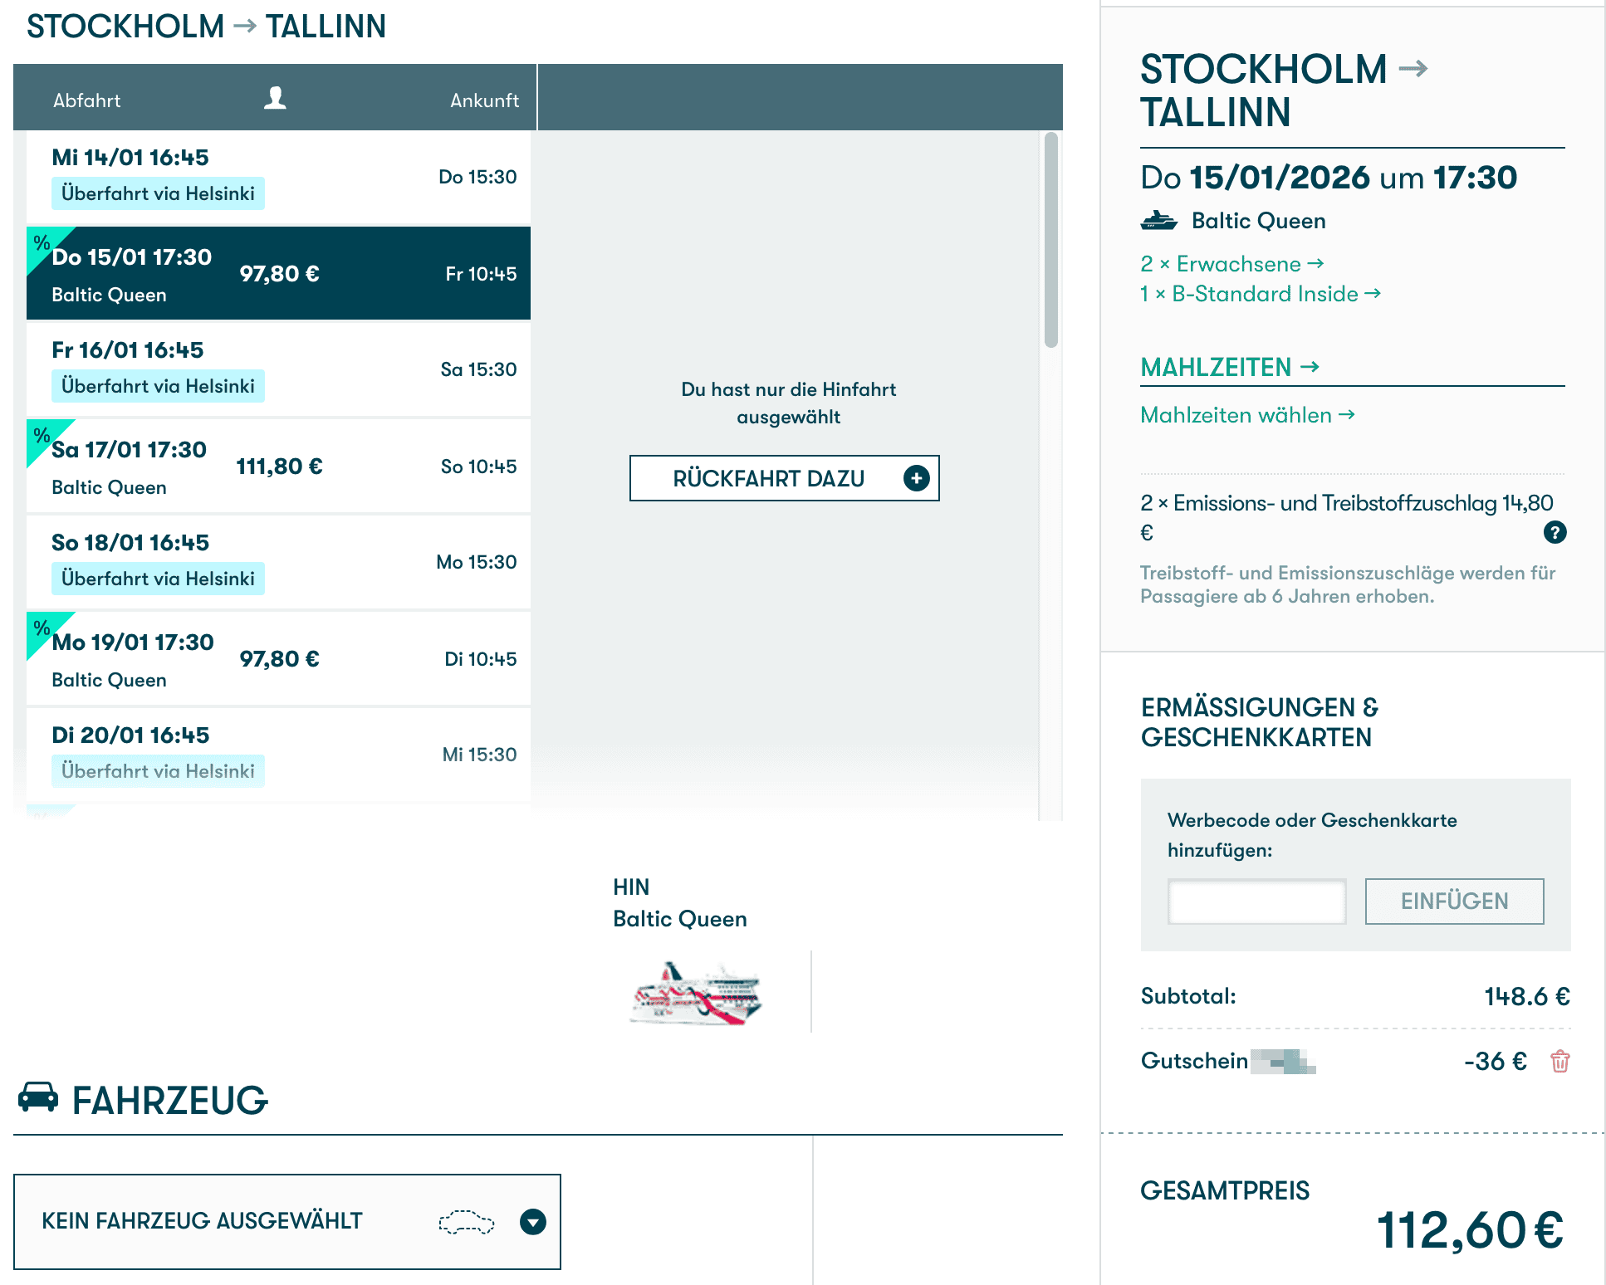This screenshot has width=1606, height=1285.
Task: Click the car icon beside Fahrzeug heading
Action: (x=38, y=1097)
